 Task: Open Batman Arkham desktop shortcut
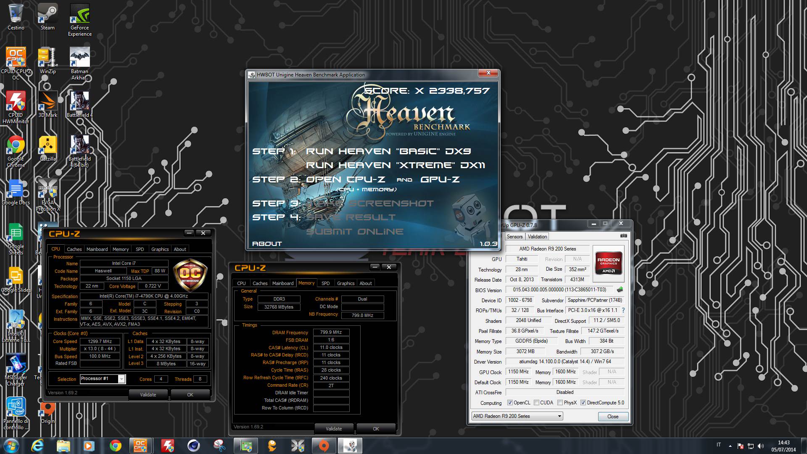click(x=80, y=63)
